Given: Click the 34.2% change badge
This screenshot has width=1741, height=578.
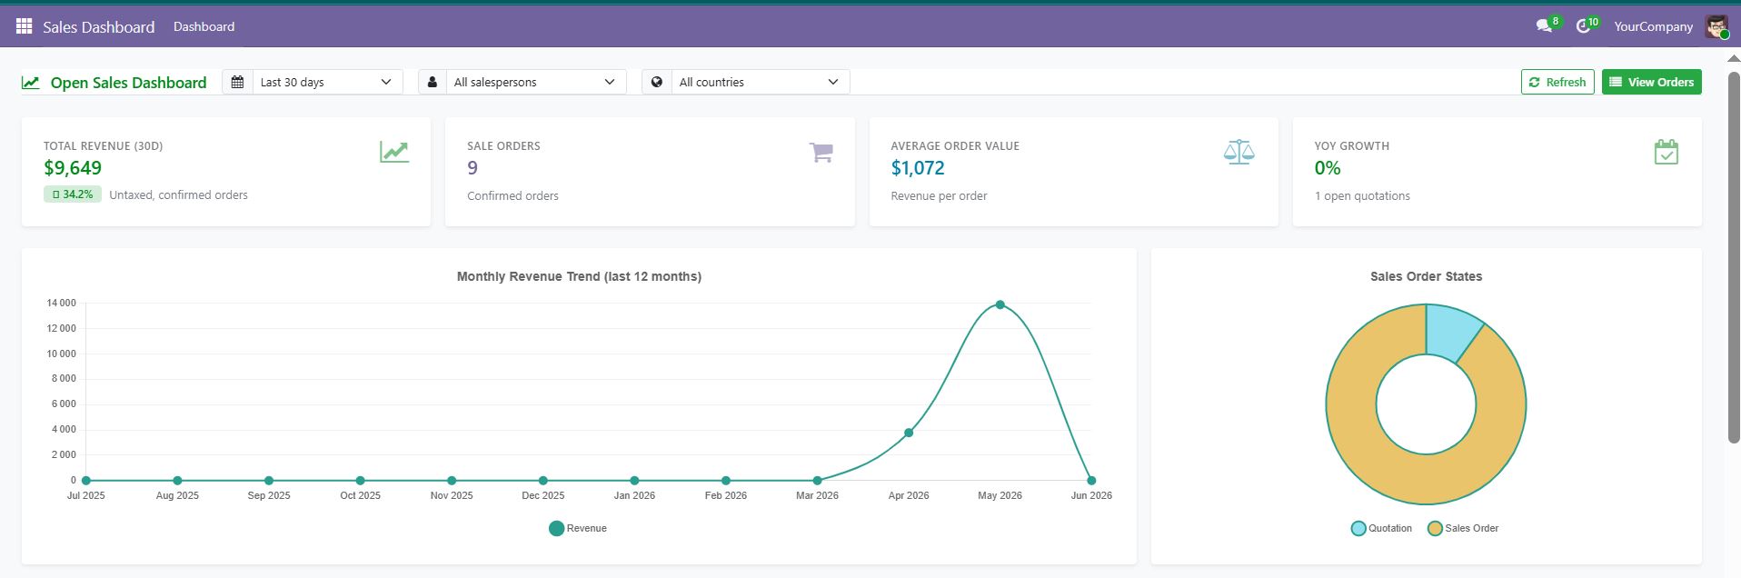Looking at the screenshot, I should click(73, 194).
